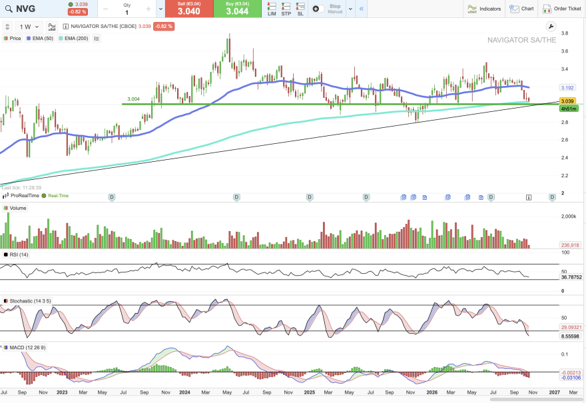586x403 pixels.
Task: Click the Real-Time data status label
Action: coord(59,196)
